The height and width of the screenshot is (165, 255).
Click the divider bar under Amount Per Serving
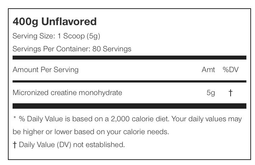click(x=129, y=81)
